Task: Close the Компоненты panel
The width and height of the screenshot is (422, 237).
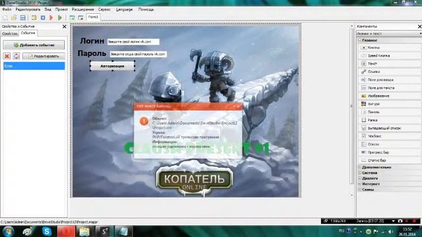Action: 419,26
